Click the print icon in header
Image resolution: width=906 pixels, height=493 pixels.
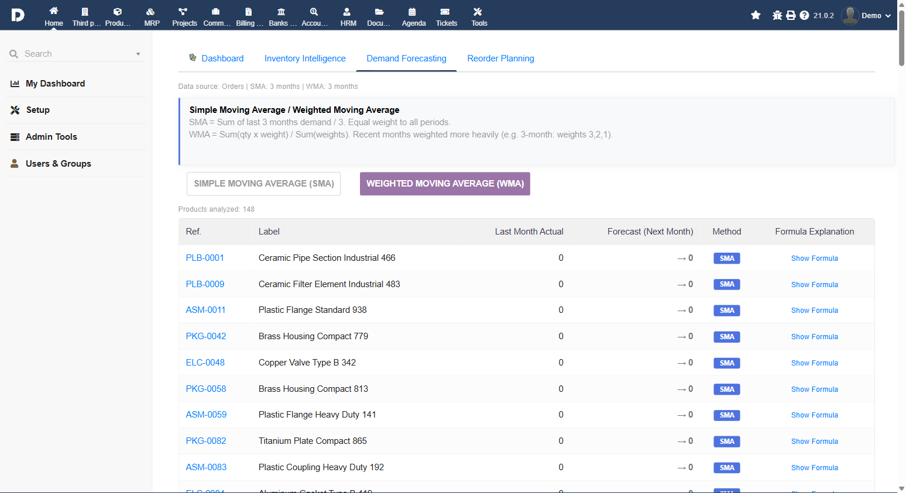791,15
